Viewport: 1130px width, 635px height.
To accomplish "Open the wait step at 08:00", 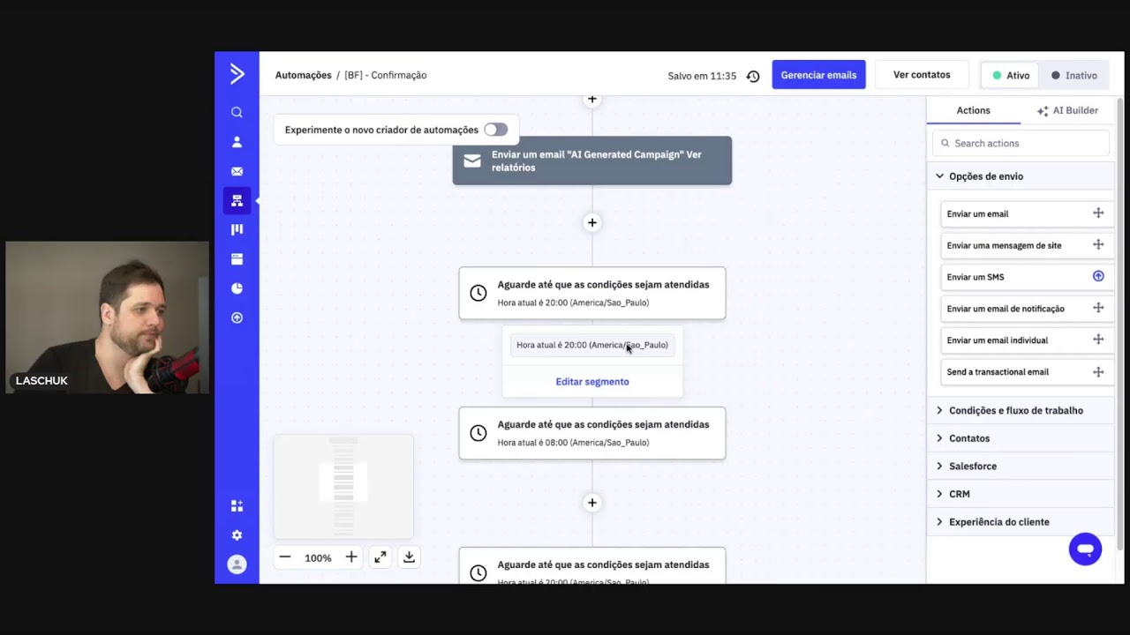I will (592, 433).
